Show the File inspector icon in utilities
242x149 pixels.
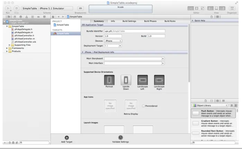[212, 17]
